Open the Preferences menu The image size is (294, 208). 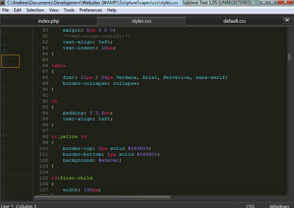[90, 10]
